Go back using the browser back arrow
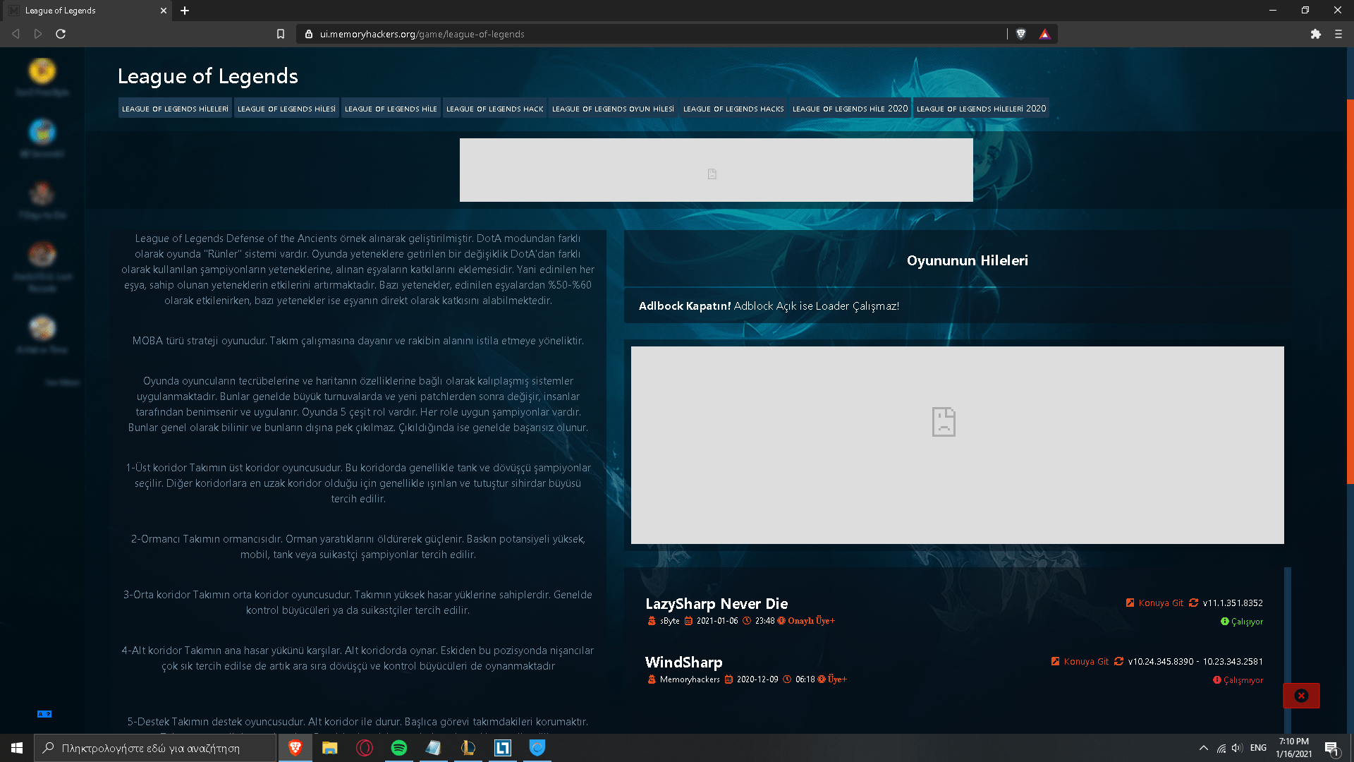 click(16, 34)
